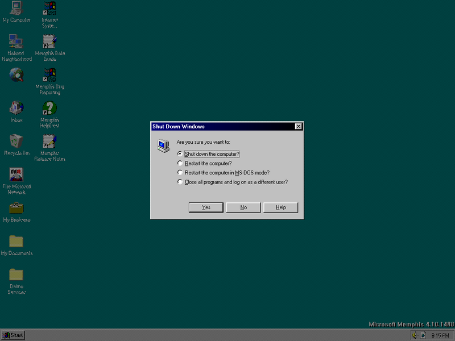455x341 pixels.
Task: Choose 'Restart the computer in MS-DOS mode?'
Action: (x=180, y=173)
